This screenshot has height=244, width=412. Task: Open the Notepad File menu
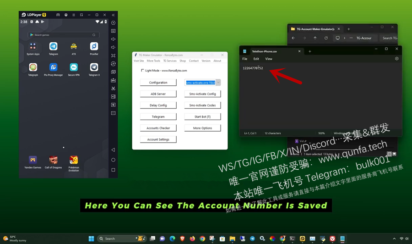click(244, 59)
